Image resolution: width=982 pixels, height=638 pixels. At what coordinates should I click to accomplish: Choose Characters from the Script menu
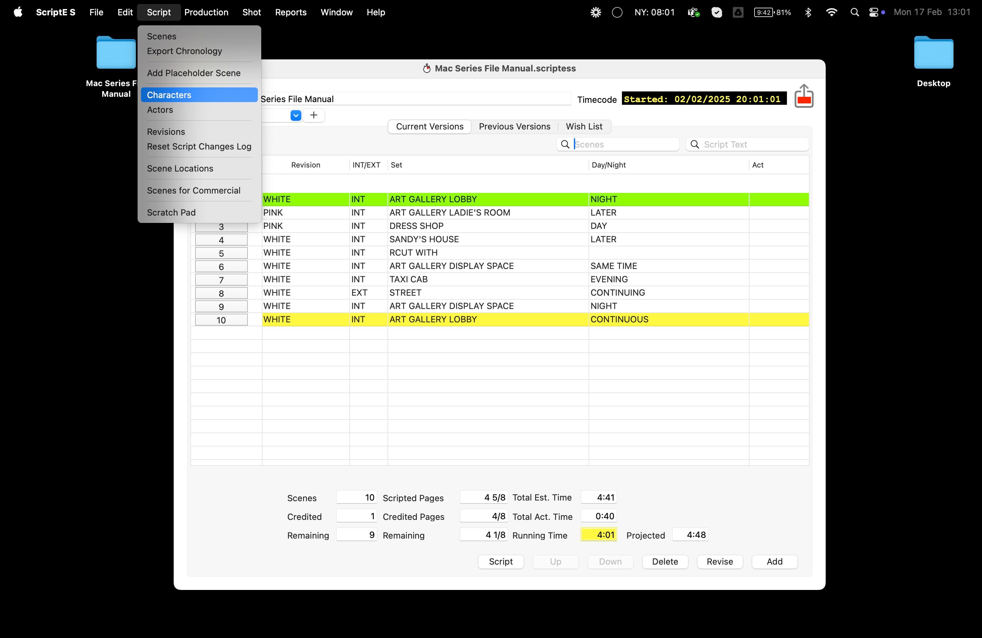click(x=169, y=95)
